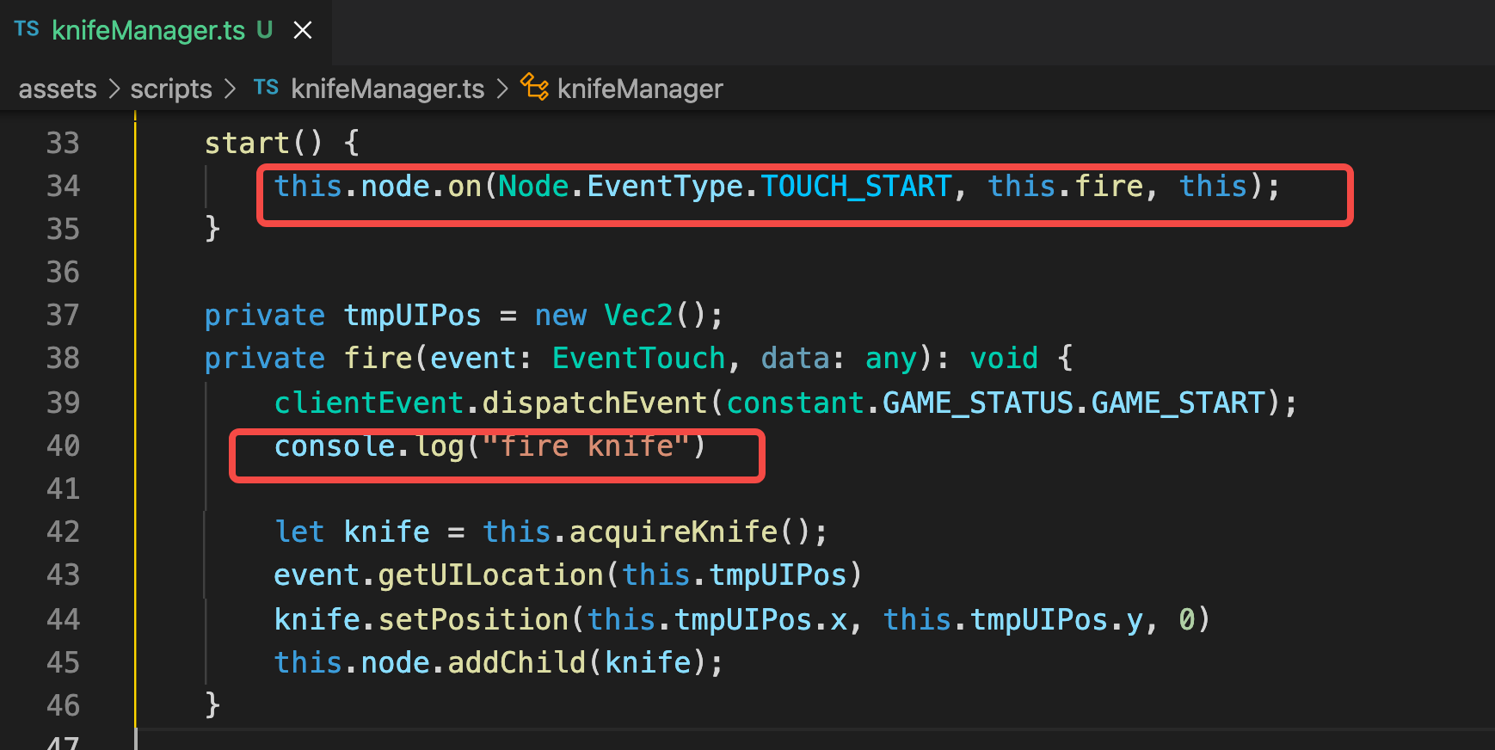1495x750 pixels.
Task: Click the 'EventType' token on line 34
Action: (x=665, y=186)
